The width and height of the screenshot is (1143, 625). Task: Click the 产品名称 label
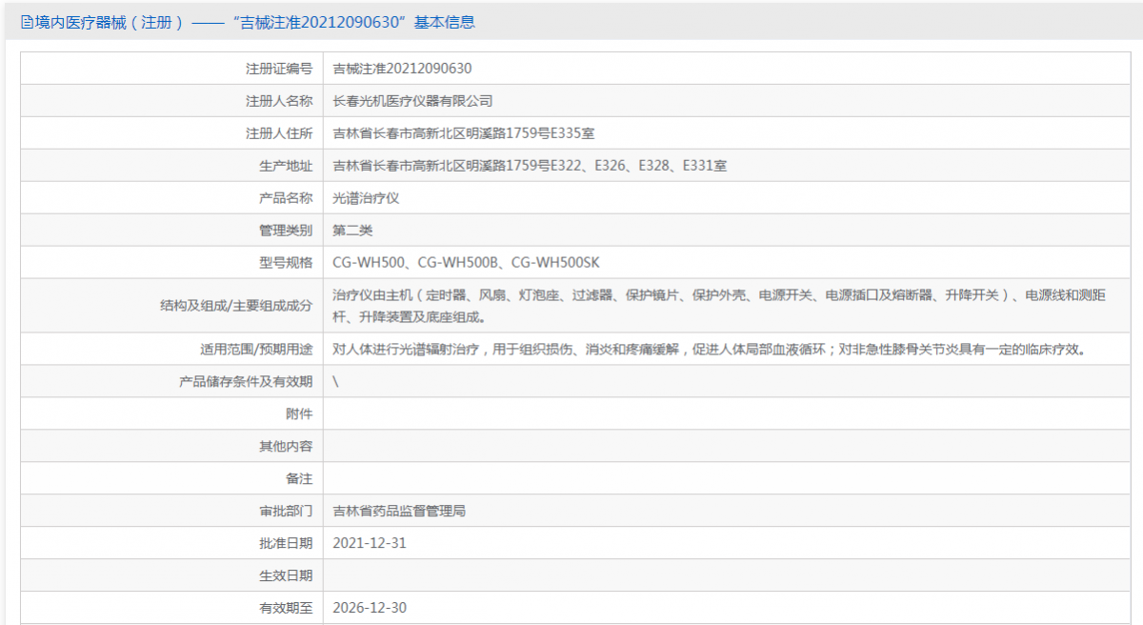click(286, 198)
